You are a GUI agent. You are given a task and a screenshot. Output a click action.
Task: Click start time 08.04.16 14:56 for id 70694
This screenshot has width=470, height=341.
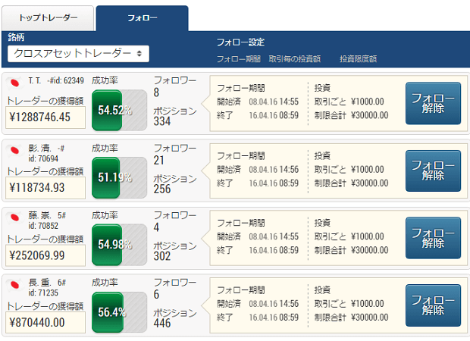coord(274,170)
